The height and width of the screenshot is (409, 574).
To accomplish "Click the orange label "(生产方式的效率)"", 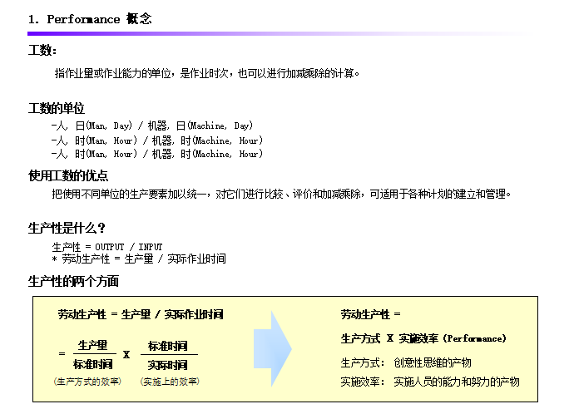I will (87, 382).
